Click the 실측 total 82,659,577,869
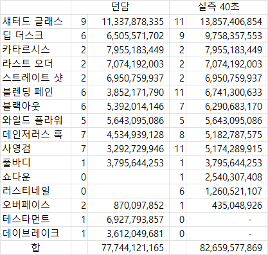 tap(227, 247)
